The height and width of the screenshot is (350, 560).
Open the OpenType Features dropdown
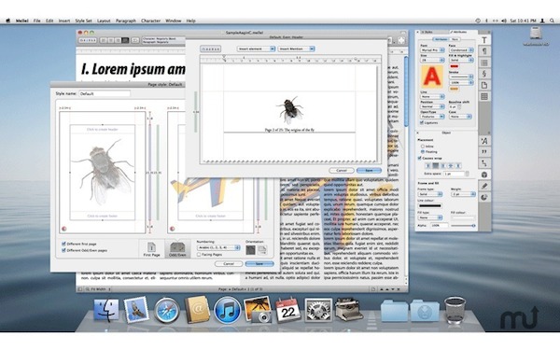[x=432, y=117]
